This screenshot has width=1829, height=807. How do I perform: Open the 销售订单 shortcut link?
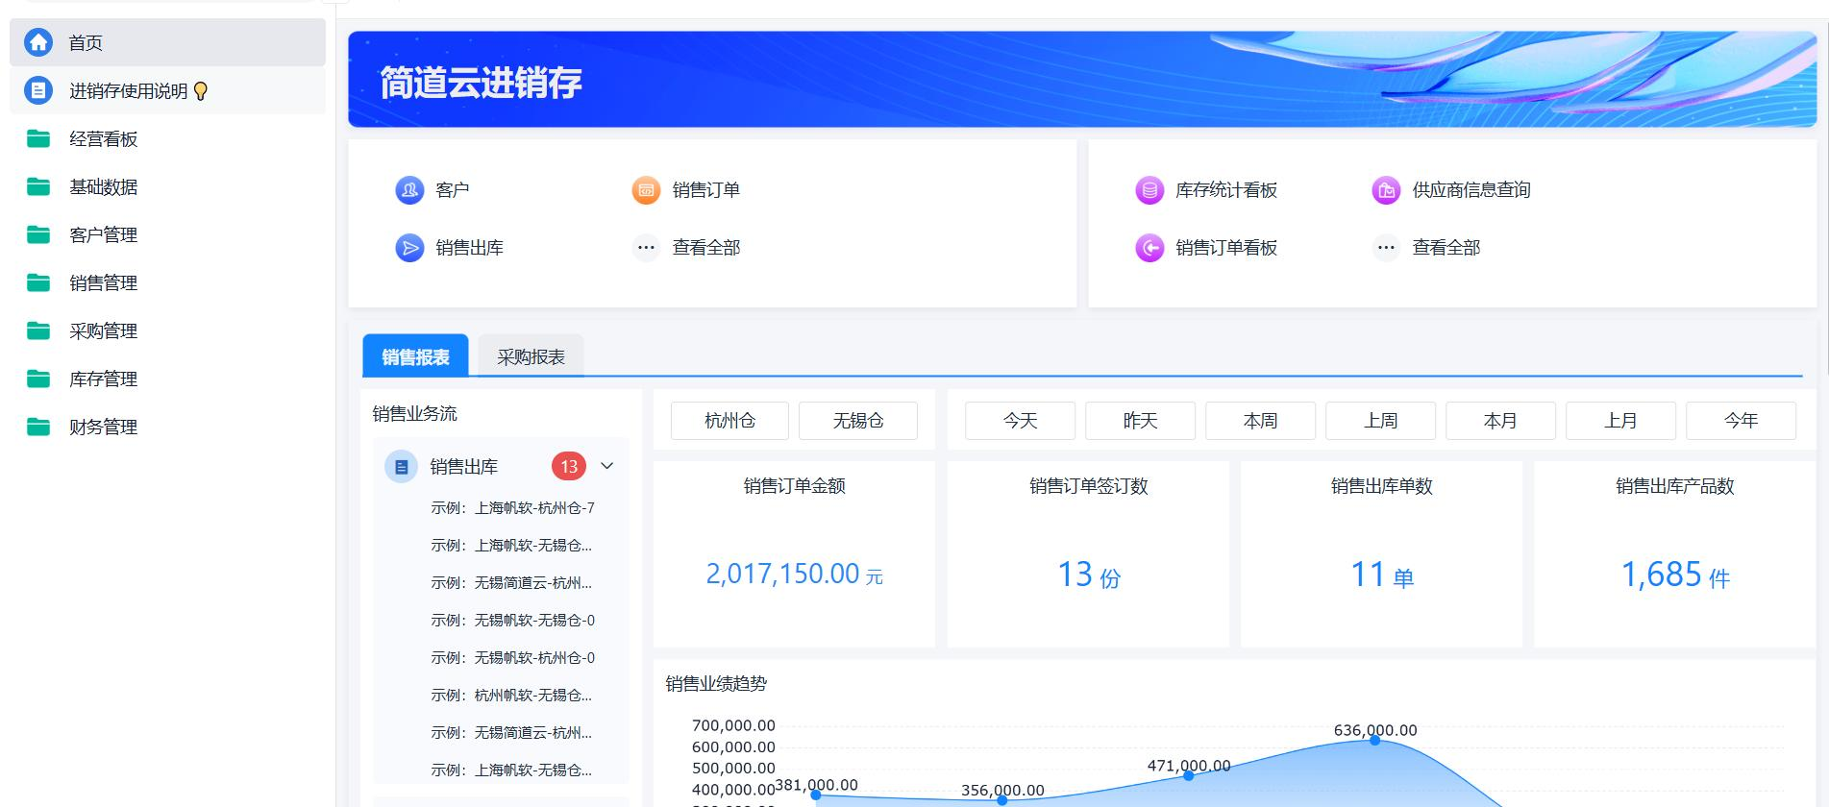[706, 190]
